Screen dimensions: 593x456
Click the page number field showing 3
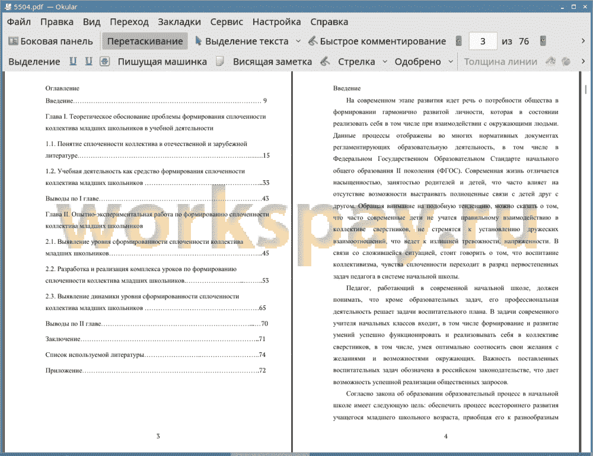(x=483, y=42)
